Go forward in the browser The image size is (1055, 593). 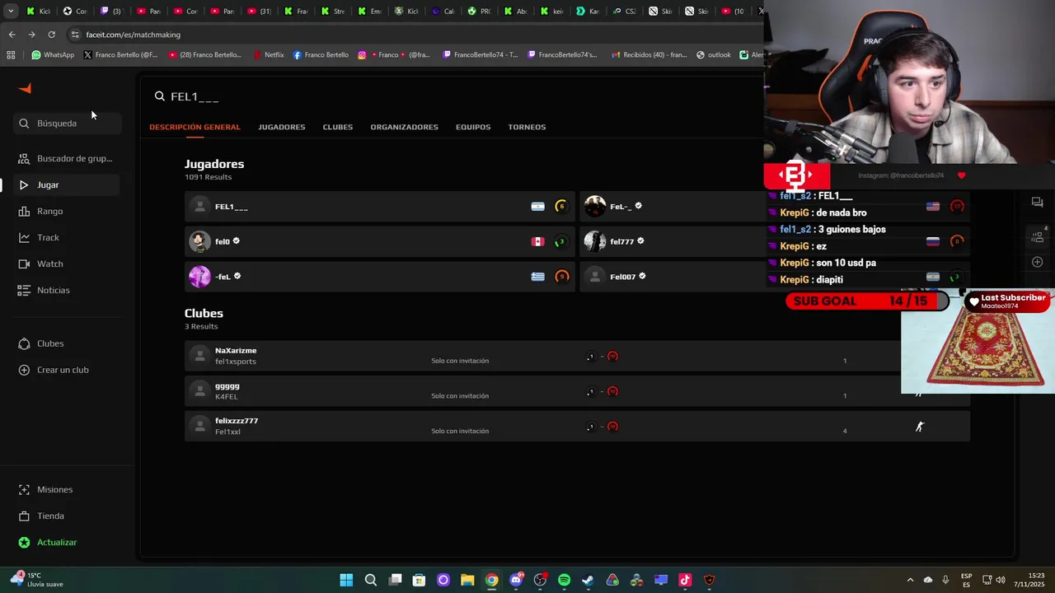point(31,35)
